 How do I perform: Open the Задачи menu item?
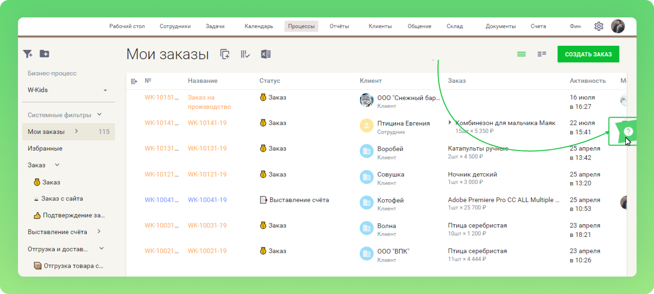coord(215,26)
